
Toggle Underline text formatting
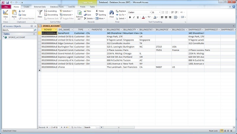137,17
